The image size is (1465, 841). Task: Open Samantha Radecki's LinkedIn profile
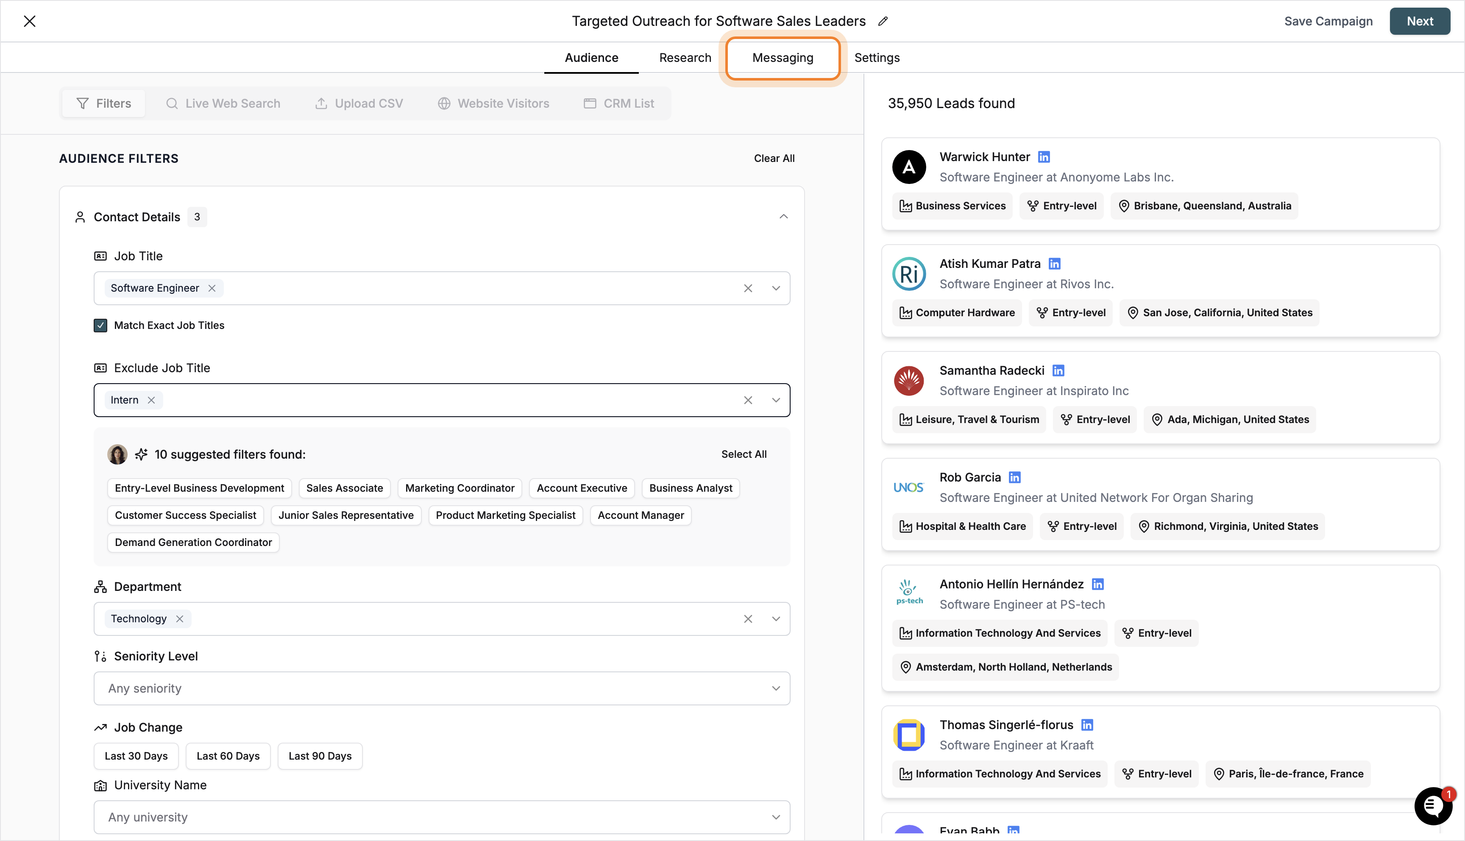click(1058, 370)
